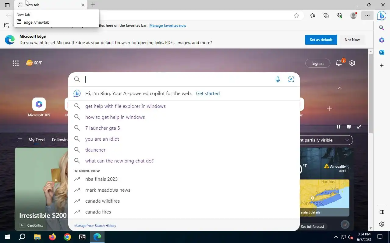Viewport: 390px width, 243px height.
Task: Select trending nba finals 2023
Action: pos(184,179)
